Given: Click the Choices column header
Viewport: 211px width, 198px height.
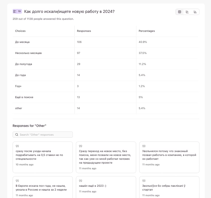Looking at the screenshot, I should [20, 31].
